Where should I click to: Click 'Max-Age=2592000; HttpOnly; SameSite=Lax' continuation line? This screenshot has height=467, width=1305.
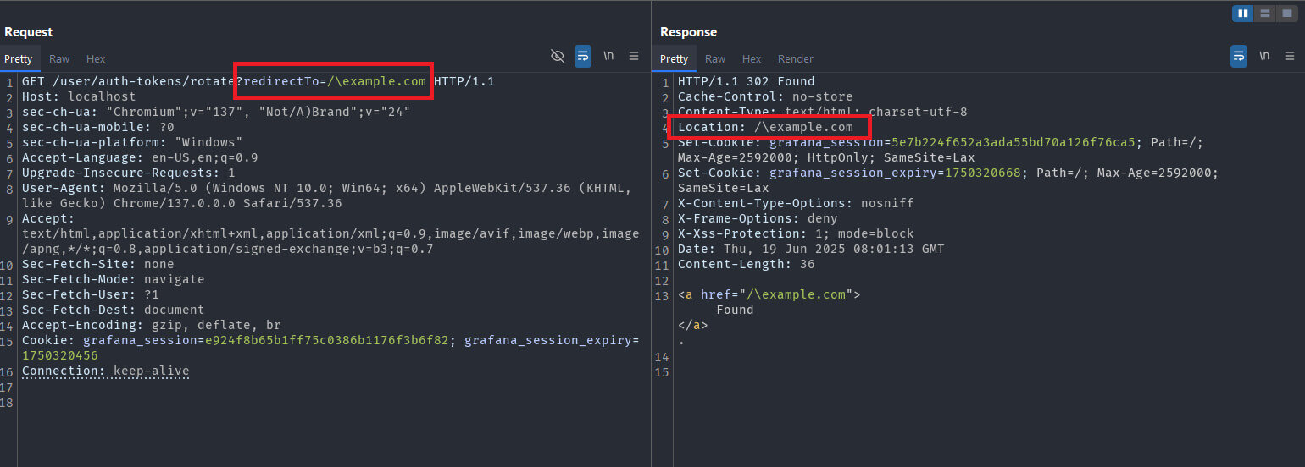826,158
